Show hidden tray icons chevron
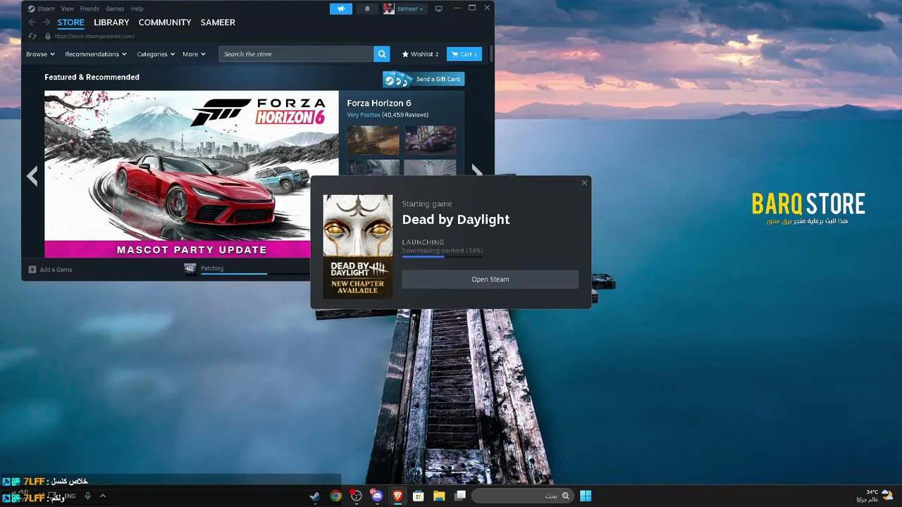The height and width of the screenshot is (507, 902). [103, 496]
